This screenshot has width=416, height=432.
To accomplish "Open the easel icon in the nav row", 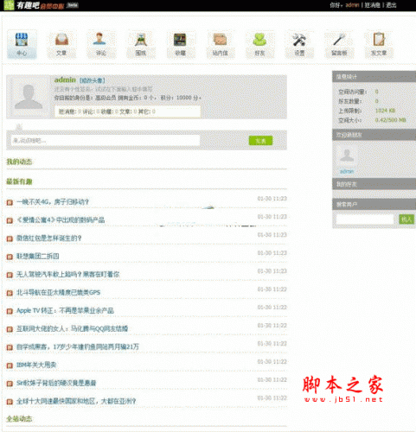I will point(141,40).
